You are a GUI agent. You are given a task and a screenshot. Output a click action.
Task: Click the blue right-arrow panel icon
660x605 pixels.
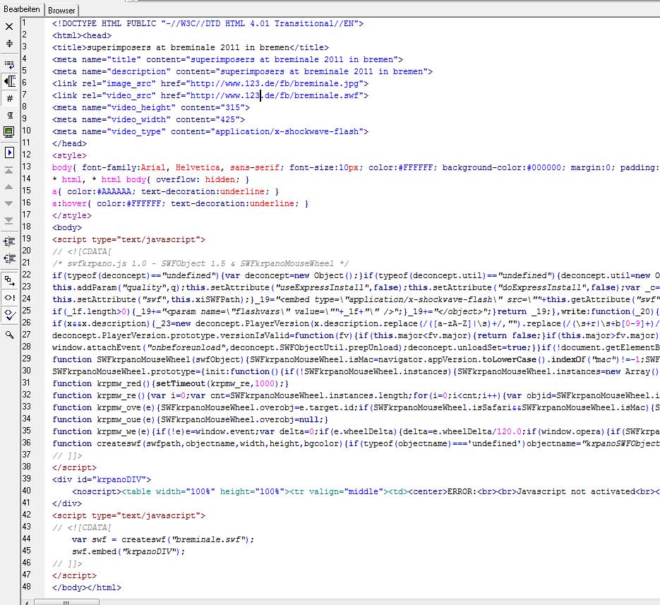point(9,152)
